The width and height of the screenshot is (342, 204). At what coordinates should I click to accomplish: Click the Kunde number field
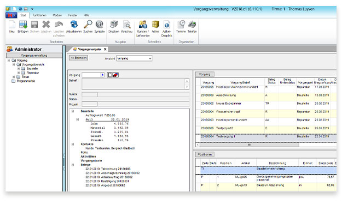point(89,94)
